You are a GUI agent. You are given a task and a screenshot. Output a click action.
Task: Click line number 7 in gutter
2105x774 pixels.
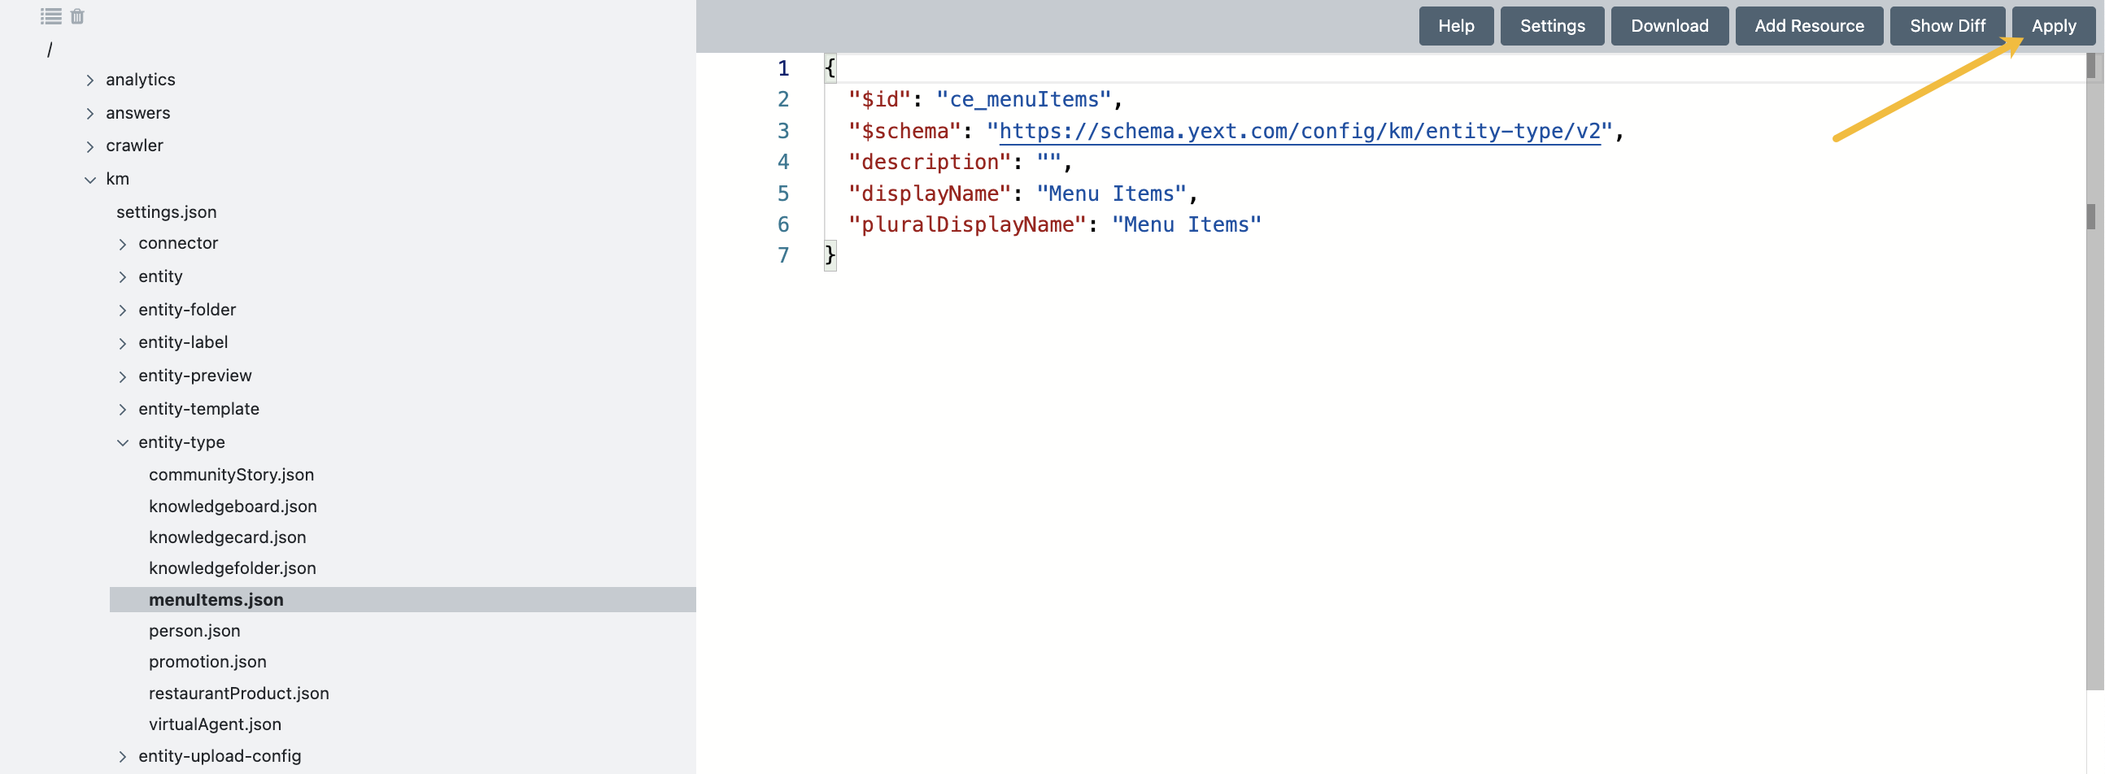click(x=782, y=255)
